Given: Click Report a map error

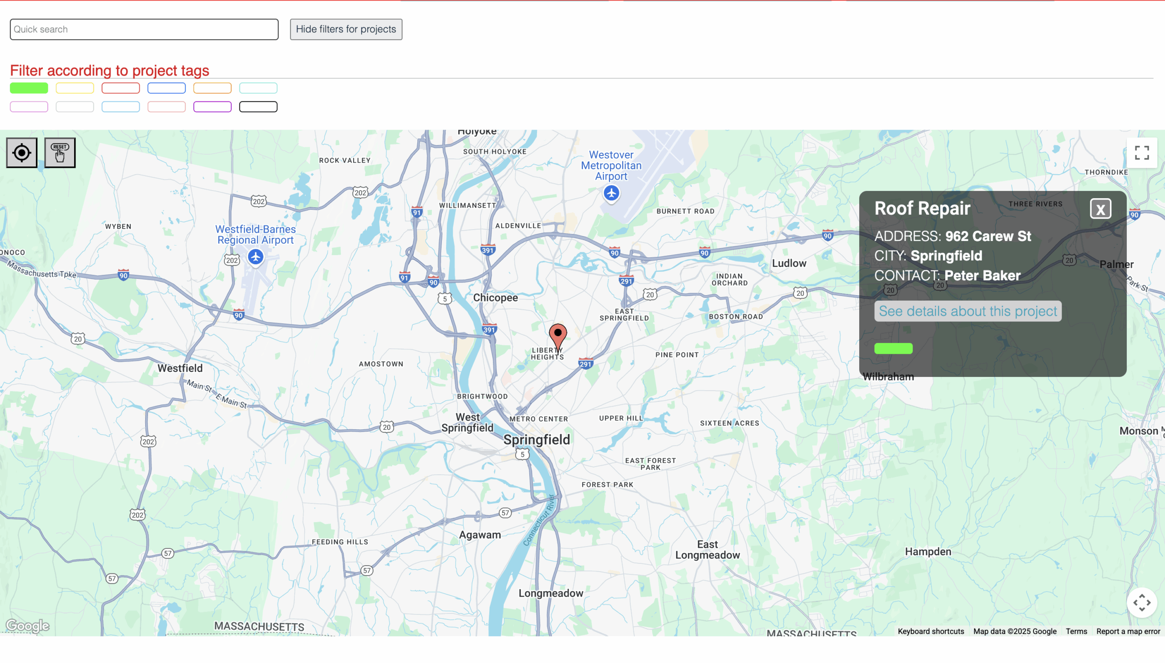Looking at the screenshot, I should coord(1128,631).
